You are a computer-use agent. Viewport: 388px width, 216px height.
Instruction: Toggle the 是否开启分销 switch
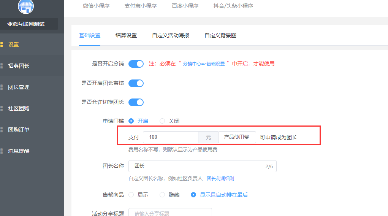click(136, 64)
